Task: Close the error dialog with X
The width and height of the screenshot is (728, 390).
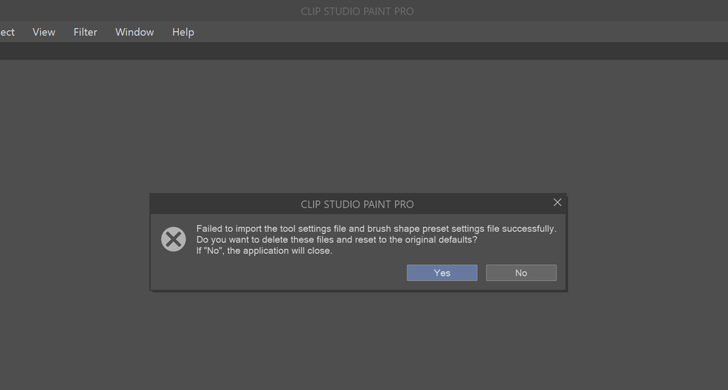Action: pyautogui.click(x=557, y=202)
